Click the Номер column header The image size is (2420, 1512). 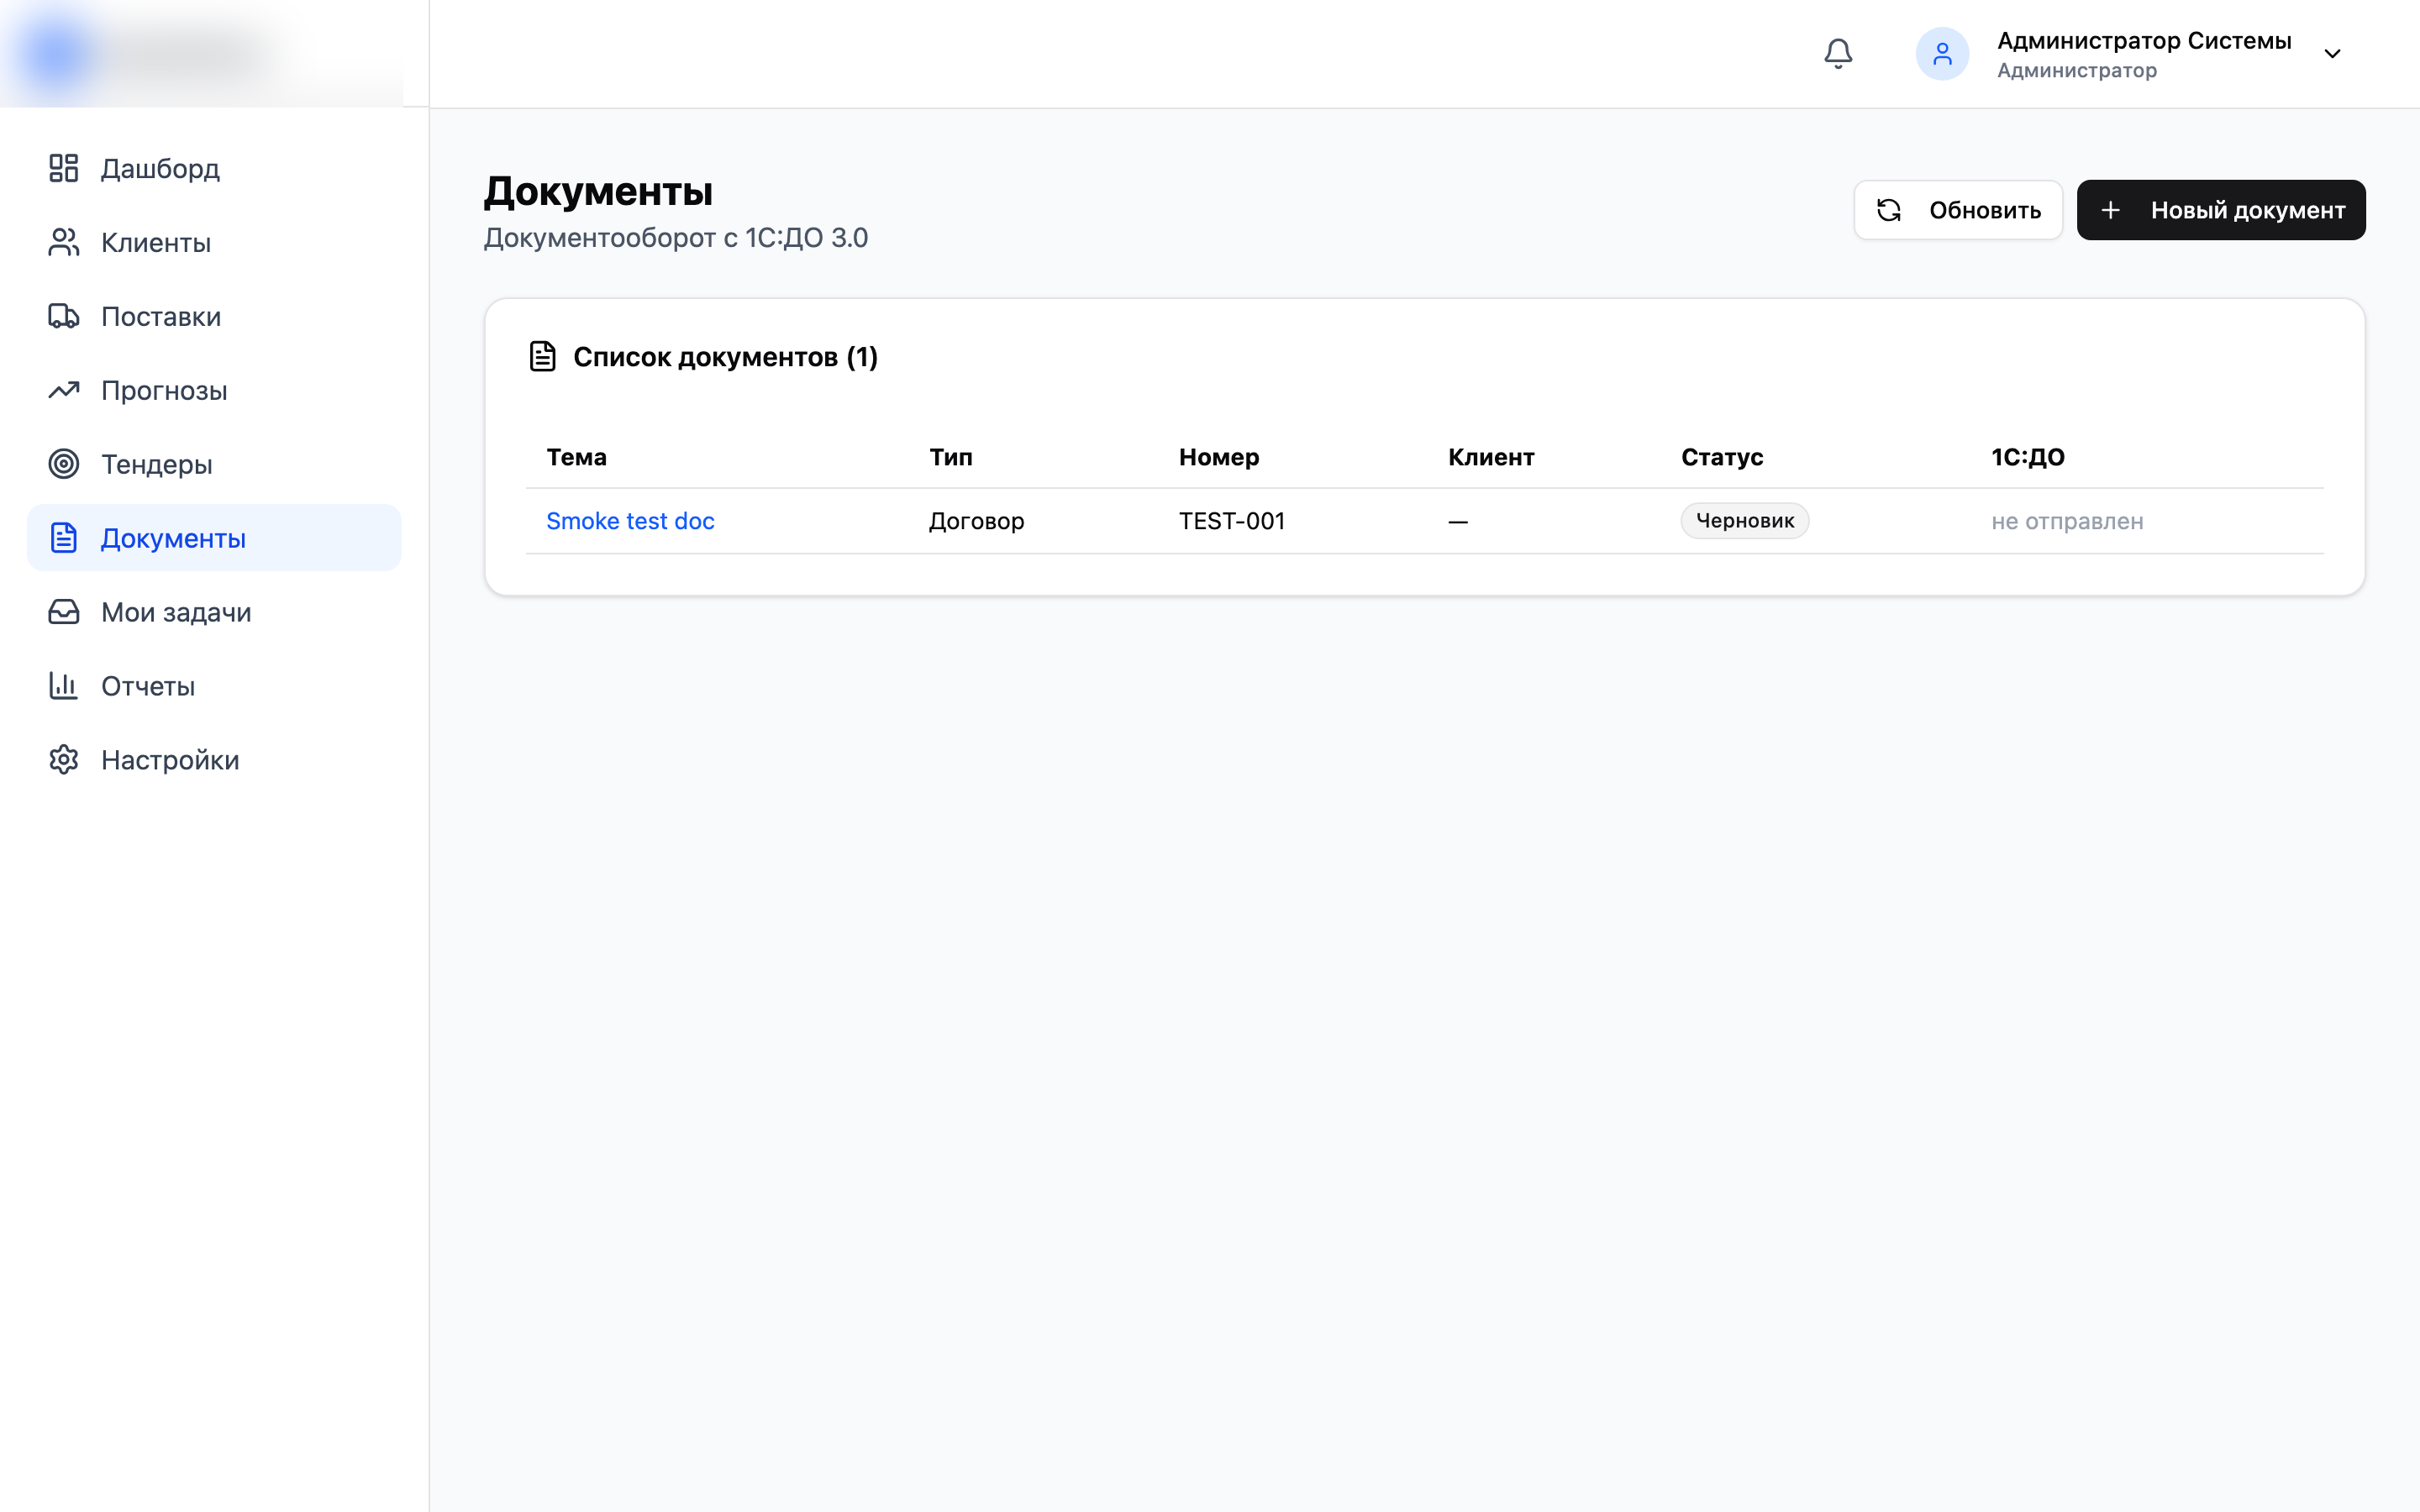pos(1219,457)
